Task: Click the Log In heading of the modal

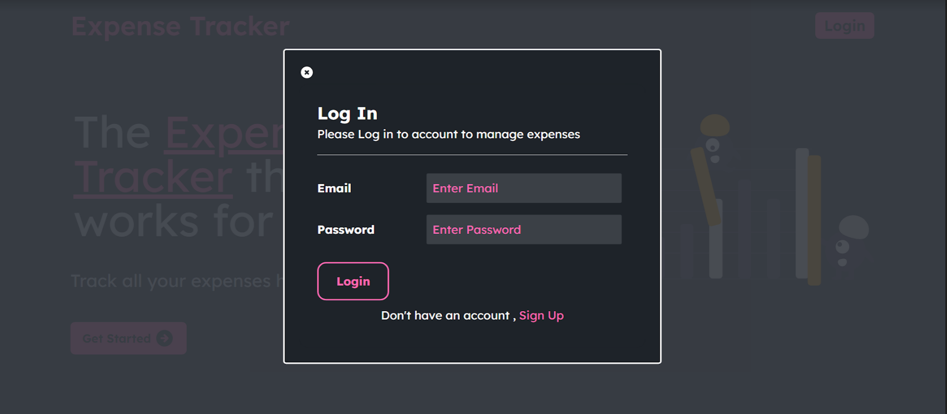Action: (x=347, y=113)
